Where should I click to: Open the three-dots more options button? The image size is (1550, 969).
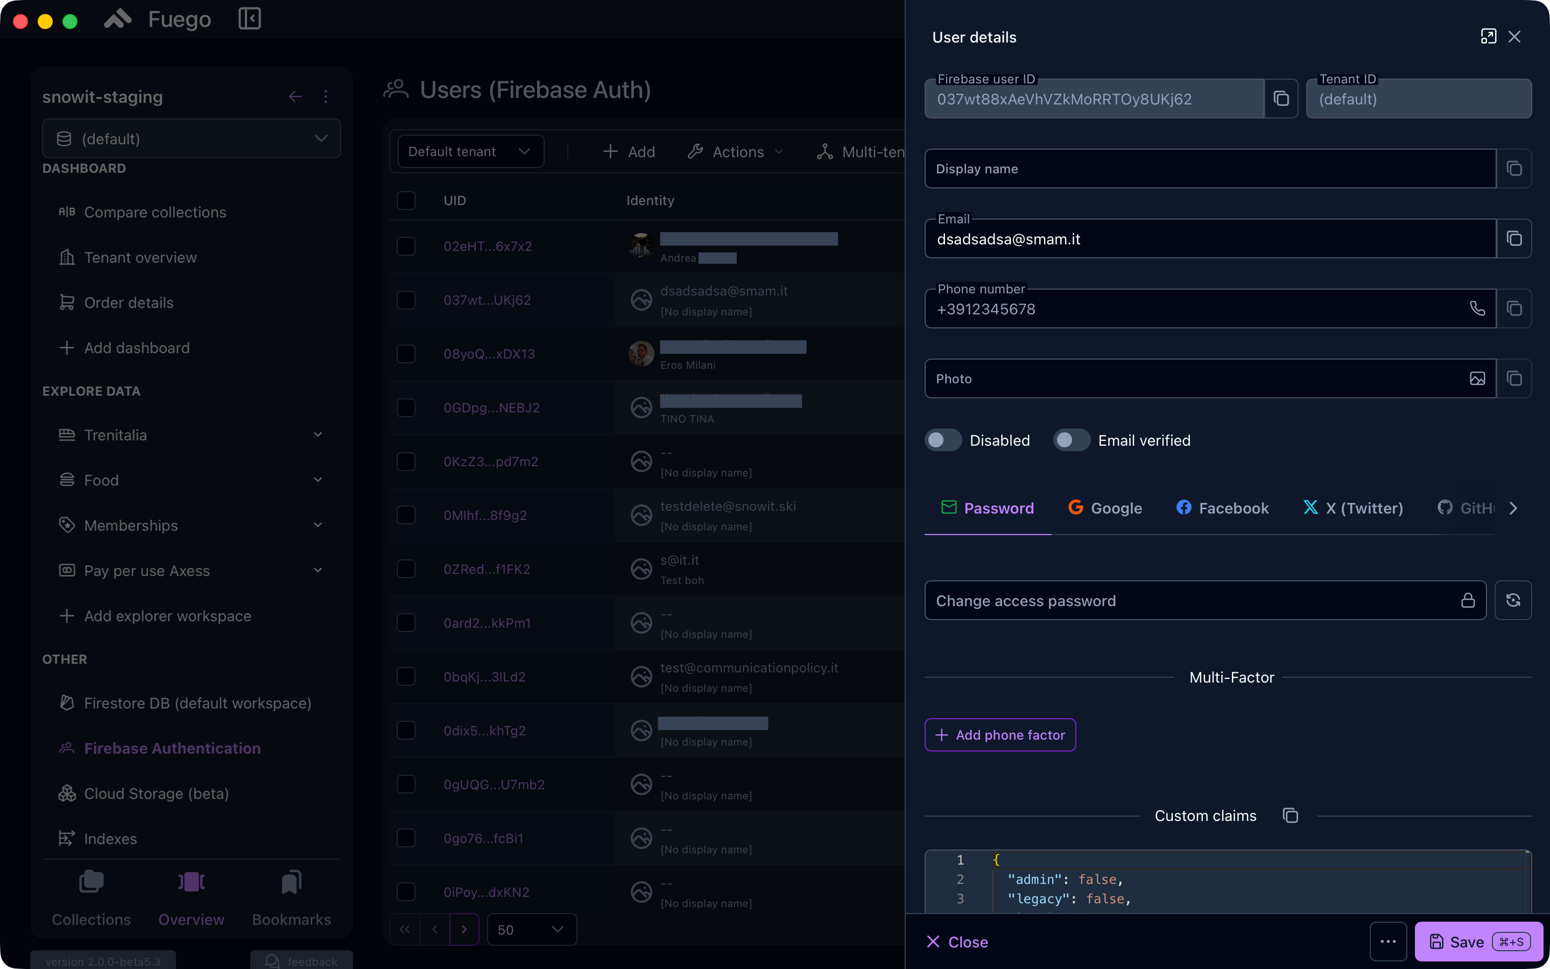[x=1388, y=942]
